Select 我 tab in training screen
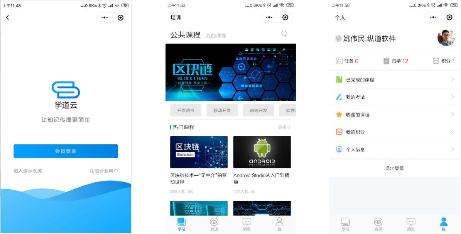The height and width of the screenshot is (234, 461). click(x=279, y=224)
